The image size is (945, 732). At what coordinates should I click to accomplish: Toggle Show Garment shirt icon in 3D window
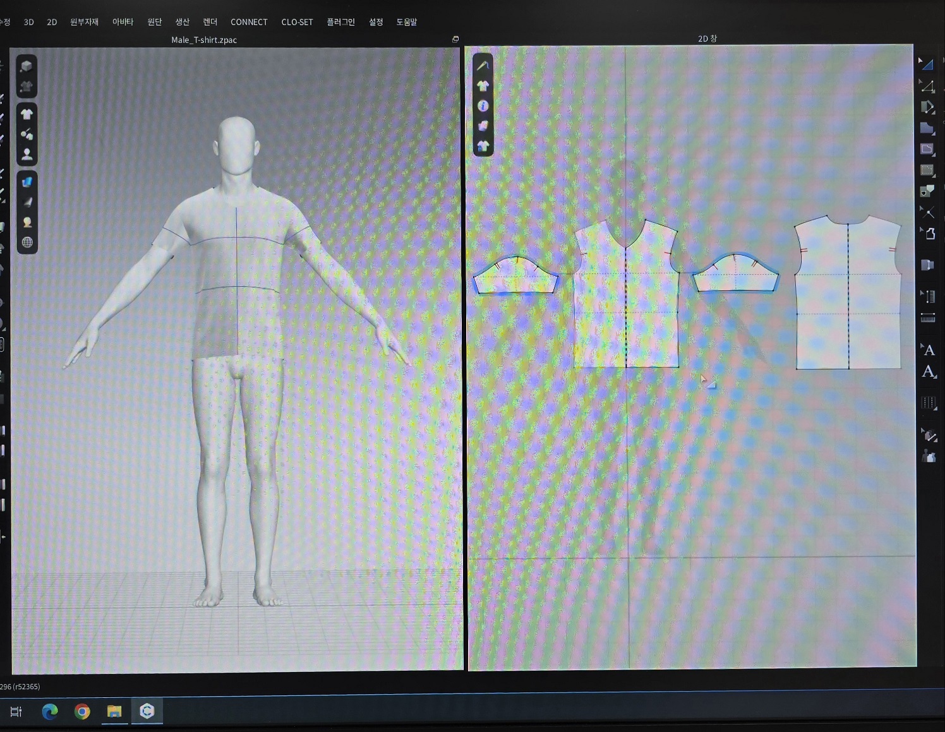pyautogui.click(x=27, y=114)
